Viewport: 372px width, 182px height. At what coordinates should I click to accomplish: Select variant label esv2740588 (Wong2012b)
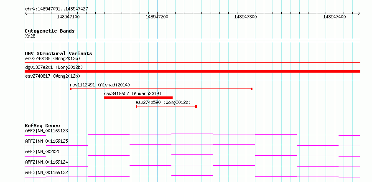click(53, 58)
